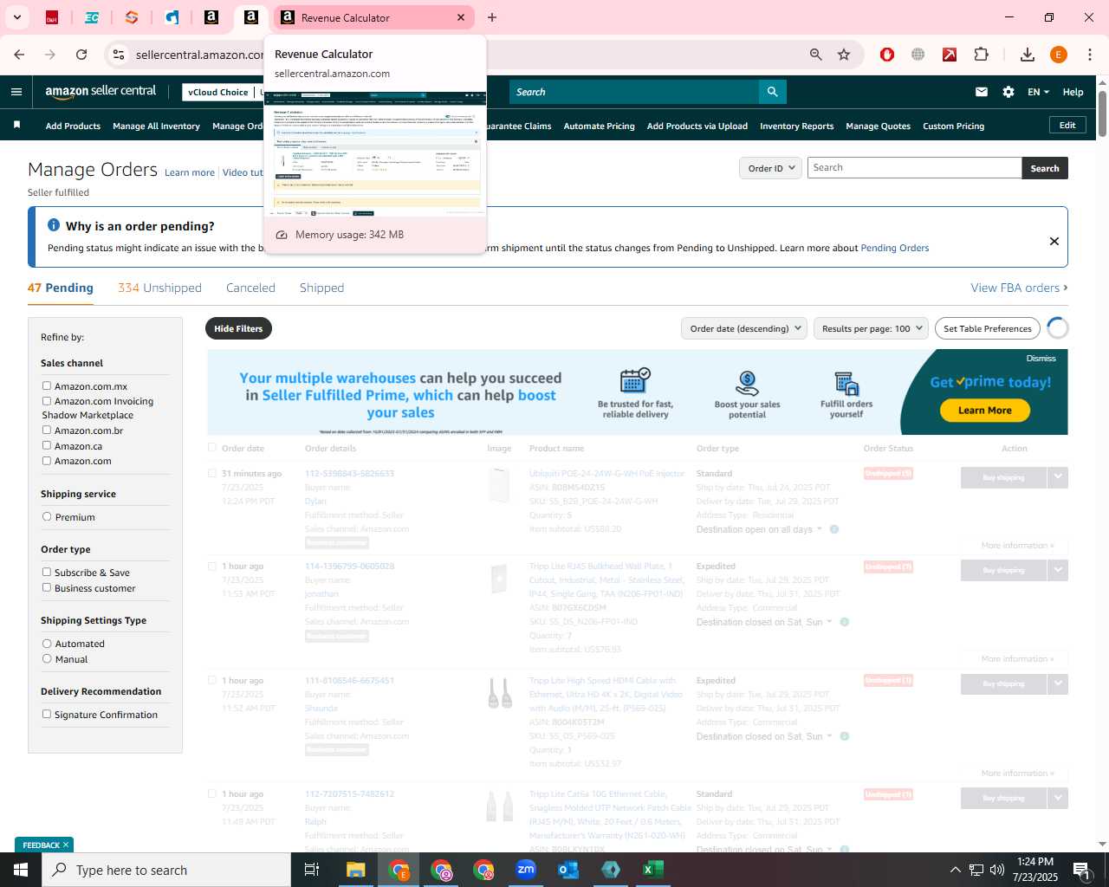Image resolution: width=1109 pixels, height=887 pixels.
Task: Click the Learn More prime banner button
Action: [984, 411]
